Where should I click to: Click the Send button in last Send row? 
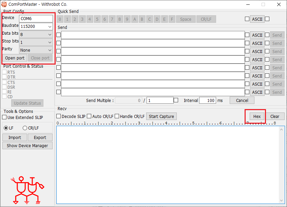[x=277, y=92]
